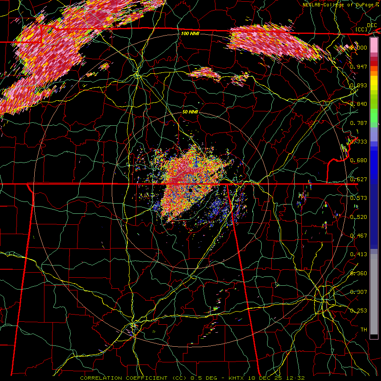Click the 0.680 scale label

tap(359, 160)
